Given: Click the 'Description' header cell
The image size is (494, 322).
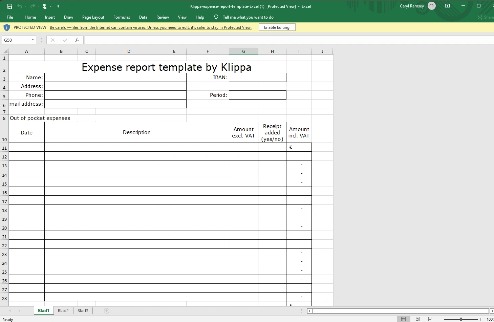Looking at the screenshot, I should (x=137, y=132).
